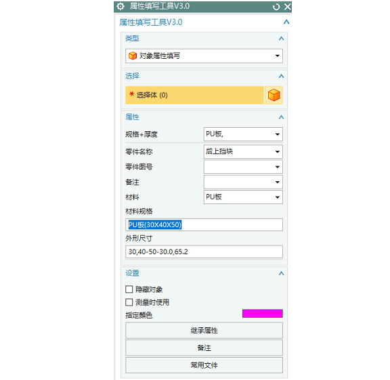Click the 继承属性 button

[x=204, y=331]
